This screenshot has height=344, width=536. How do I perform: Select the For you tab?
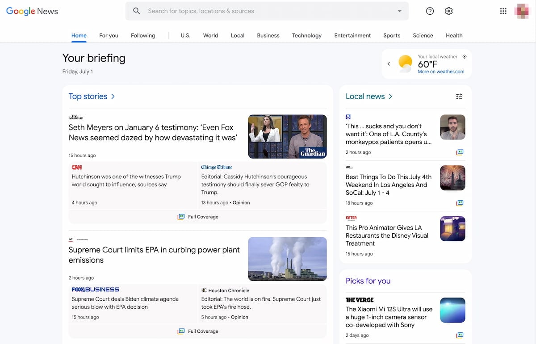point(109,35)
